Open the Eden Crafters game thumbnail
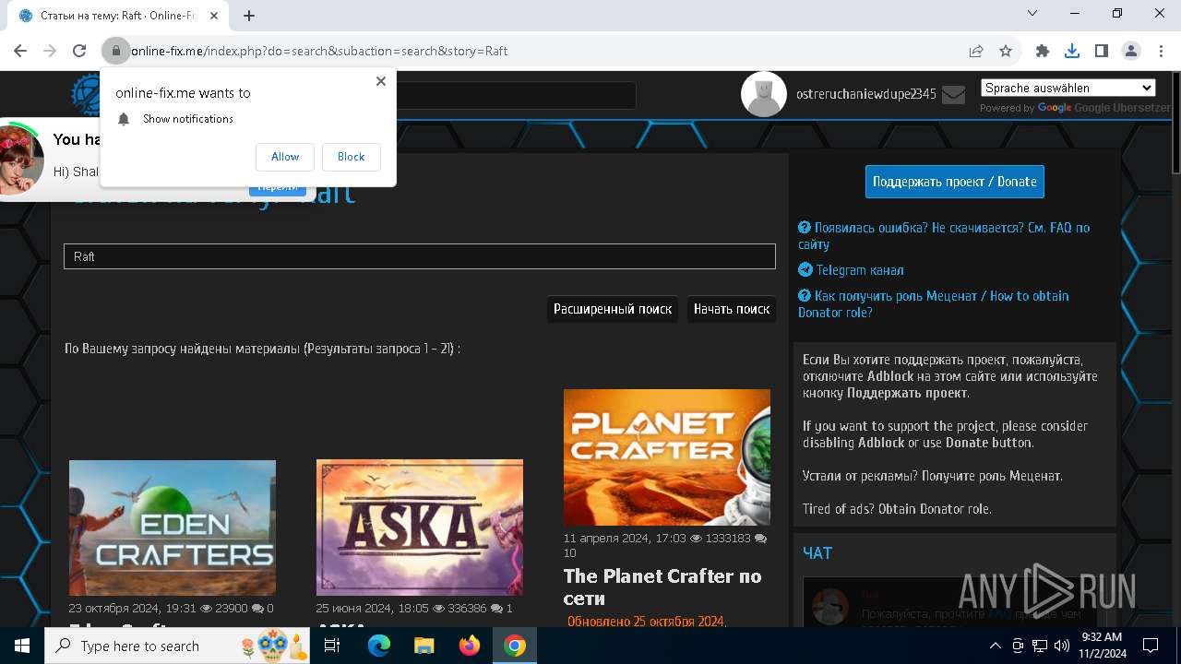 (x=173, y=528)
